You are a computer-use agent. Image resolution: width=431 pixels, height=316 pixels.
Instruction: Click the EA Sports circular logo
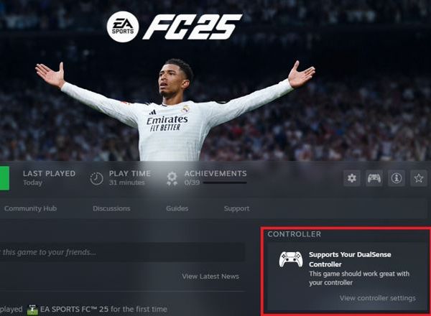pyautogui.click(x=123, y=27)
